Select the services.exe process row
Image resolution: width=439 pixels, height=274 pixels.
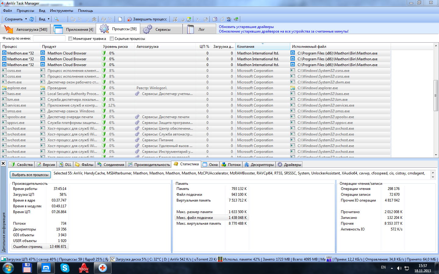[x=196, y=105]
